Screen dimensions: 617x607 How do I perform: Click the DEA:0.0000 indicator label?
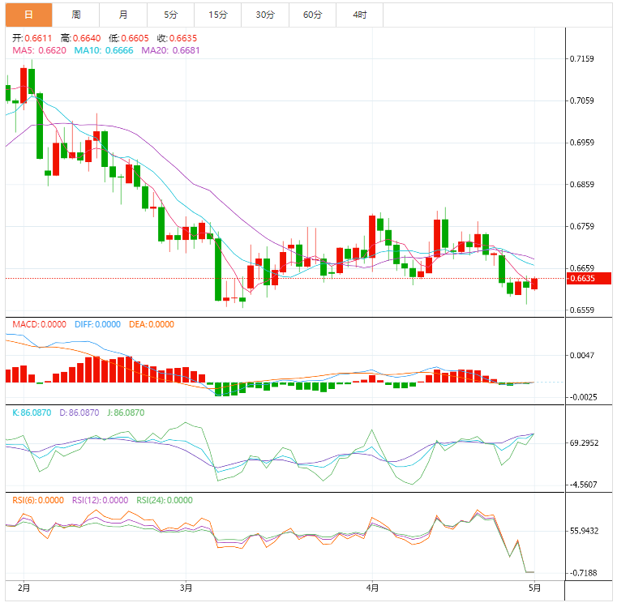[x=152, y=324]
